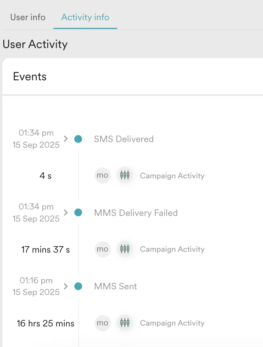
Task: Open Campaign Activity linked to MMS Sent
Action: coord(172,323)
